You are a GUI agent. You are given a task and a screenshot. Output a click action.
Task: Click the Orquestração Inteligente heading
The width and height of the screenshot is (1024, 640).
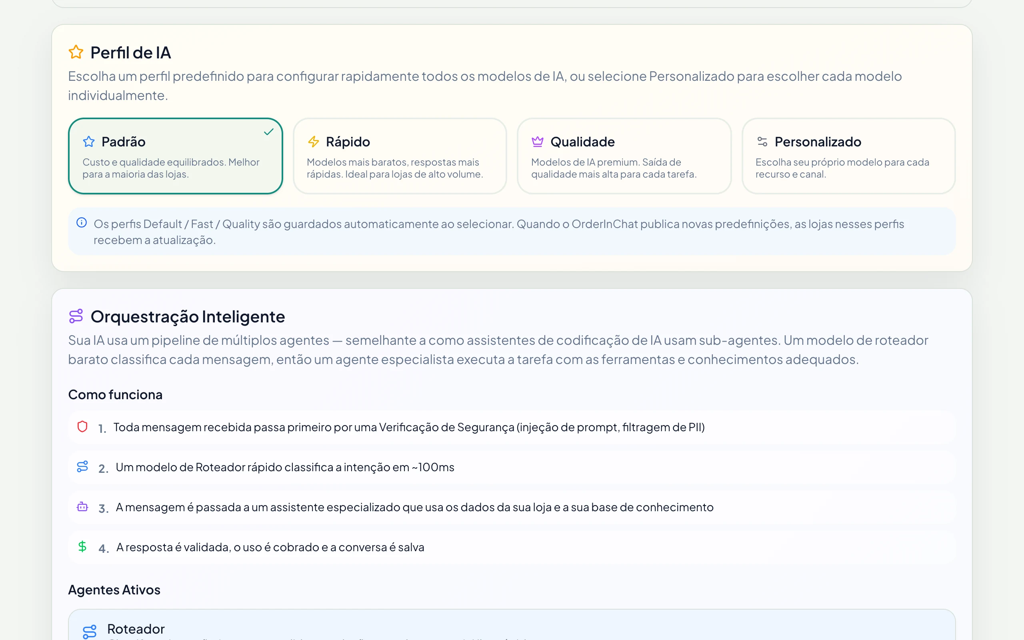coord(188,317)
